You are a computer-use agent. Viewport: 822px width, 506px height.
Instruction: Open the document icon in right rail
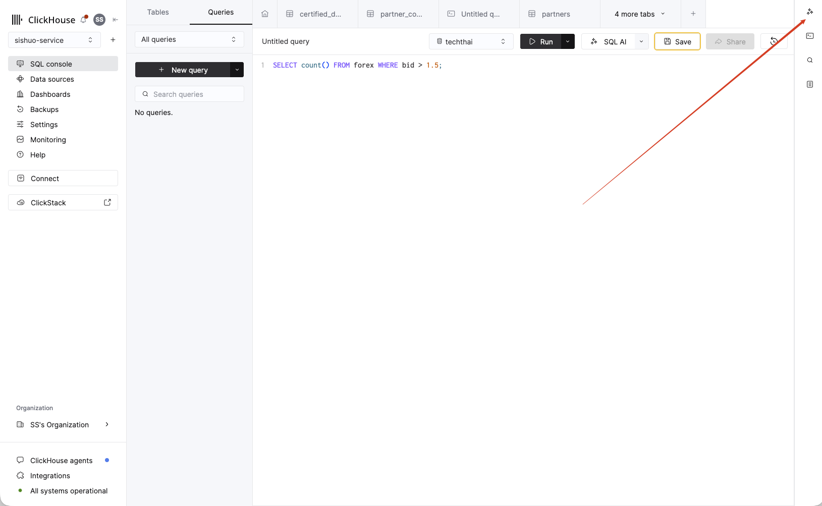(x=810, y=84)
